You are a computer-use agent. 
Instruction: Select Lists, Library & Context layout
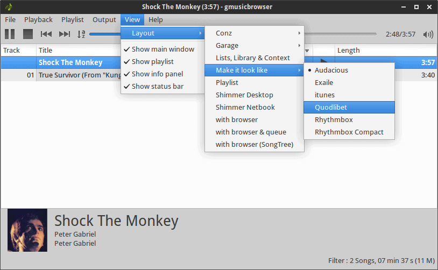coord(254,58)
